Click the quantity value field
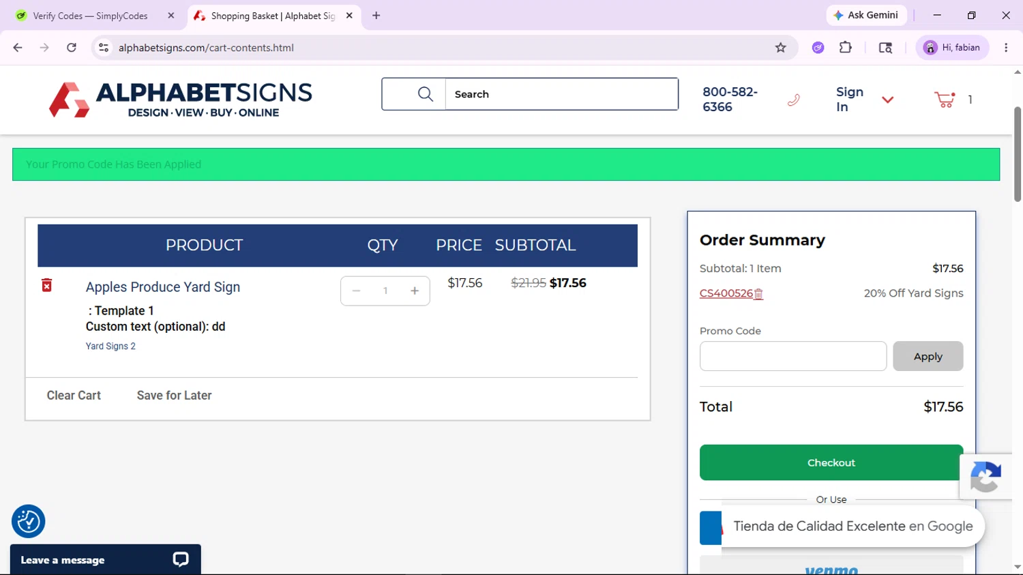 click(x=385, y=291)
